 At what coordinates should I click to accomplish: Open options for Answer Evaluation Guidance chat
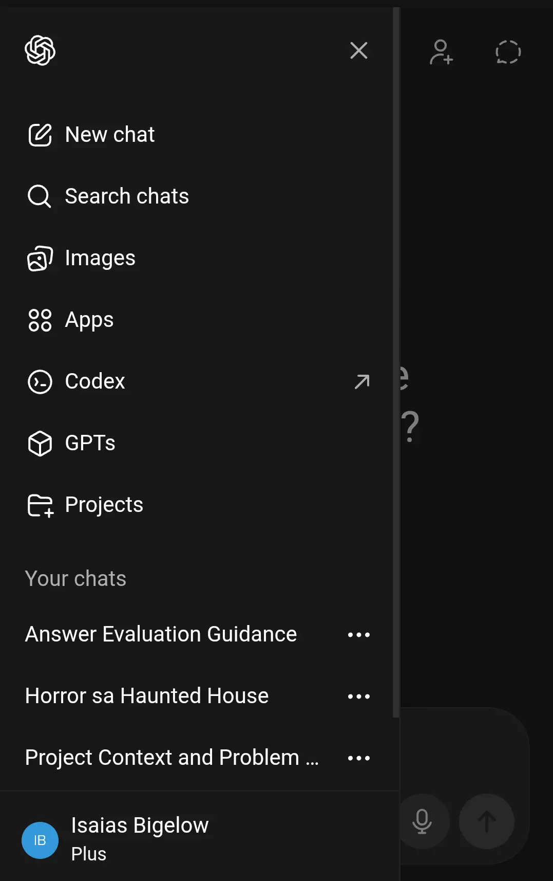(359, 635)
